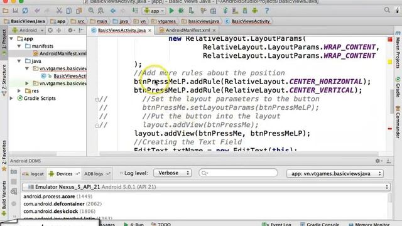Click the Debug app bug icon
Viewport: 402px width, 226px height.
click(182, 11)
